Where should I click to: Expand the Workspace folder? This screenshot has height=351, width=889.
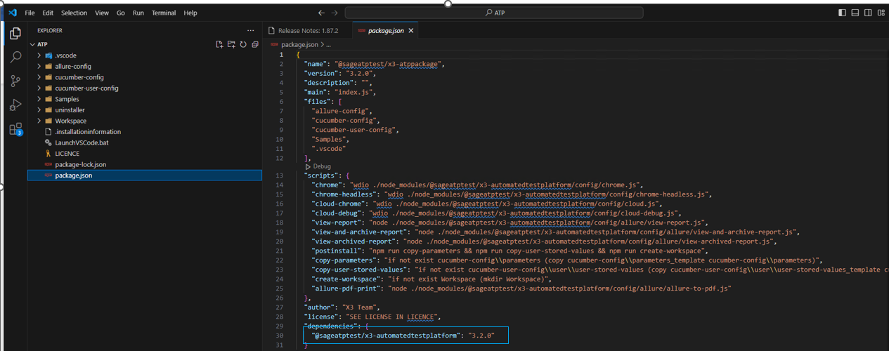coord(39,121)
